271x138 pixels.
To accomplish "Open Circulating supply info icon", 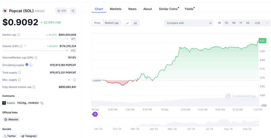I will point(31,65).
